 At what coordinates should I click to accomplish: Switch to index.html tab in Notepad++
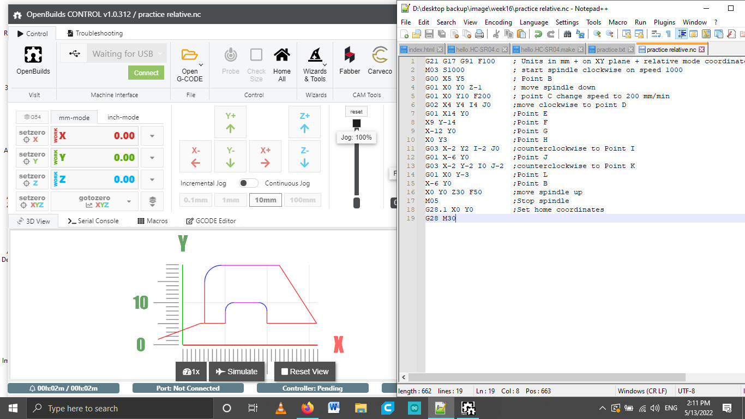(x=422, y=49)
